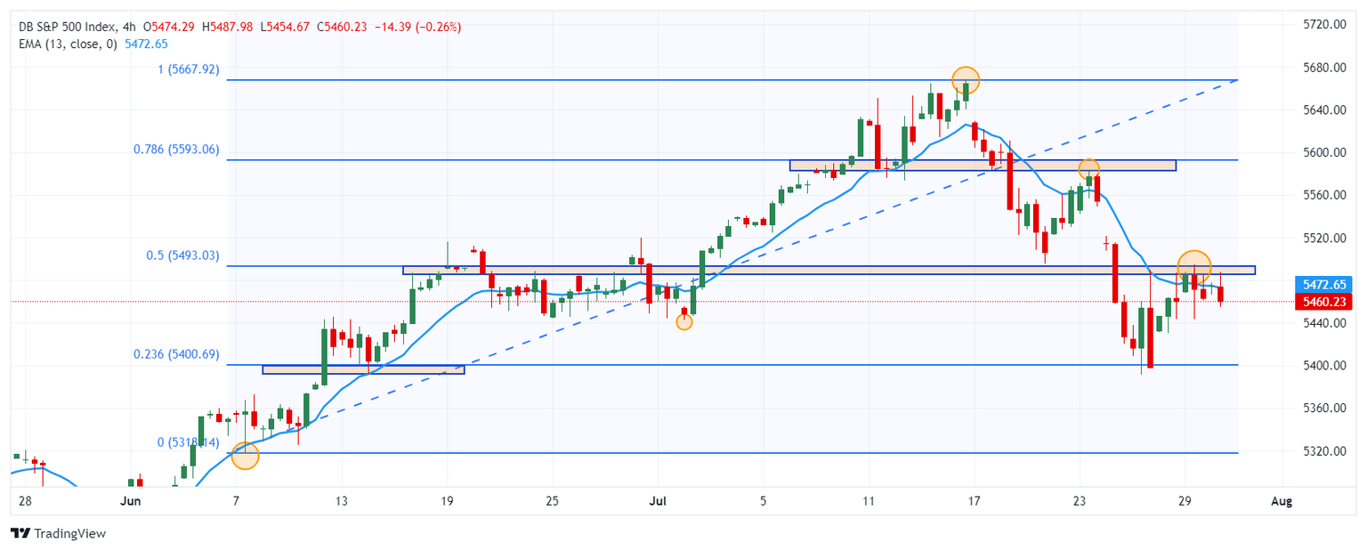Screen dimensions: 1367x551
Task: Select the orange circle at the 0 Fibonacci low
Action: [x=245, y=456]
